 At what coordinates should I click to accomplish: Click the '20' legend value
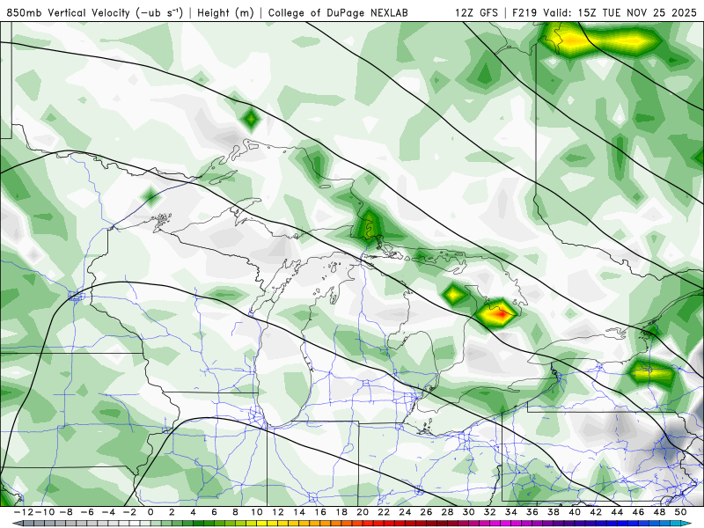[363, 512]
